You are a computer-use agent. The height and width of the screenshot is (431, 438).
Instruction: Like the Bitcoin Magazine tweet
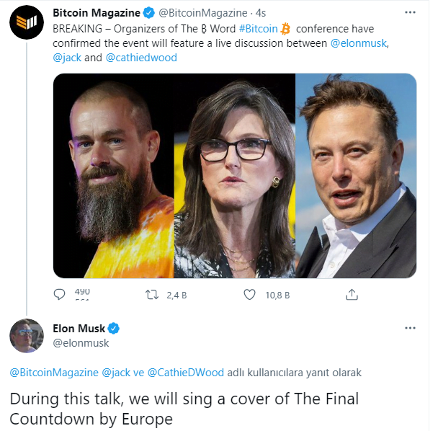click(249, 294)
